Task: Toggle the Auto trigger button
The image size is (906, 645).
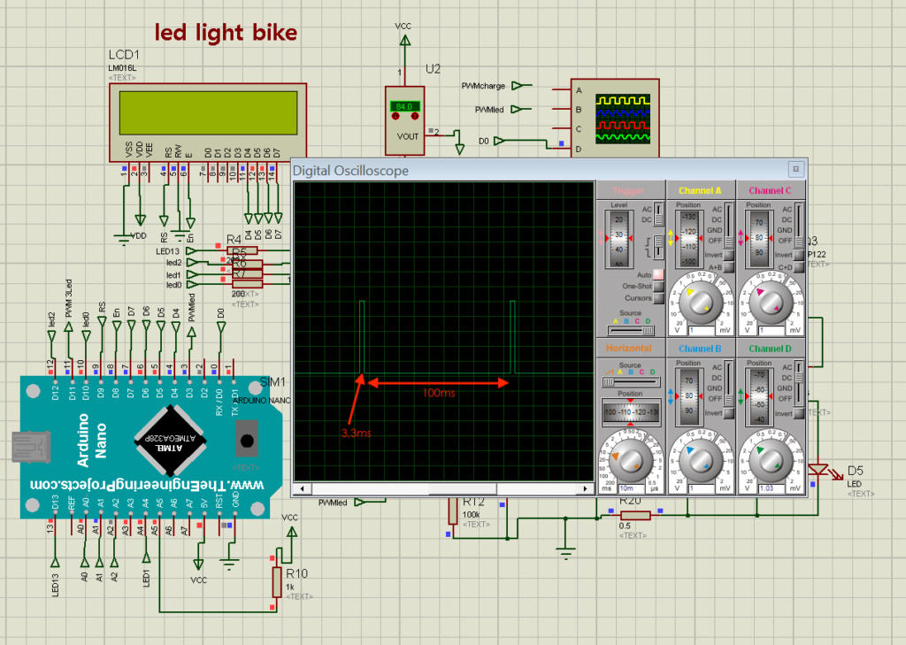Action: pyautogui.click(x=658, y=274)
